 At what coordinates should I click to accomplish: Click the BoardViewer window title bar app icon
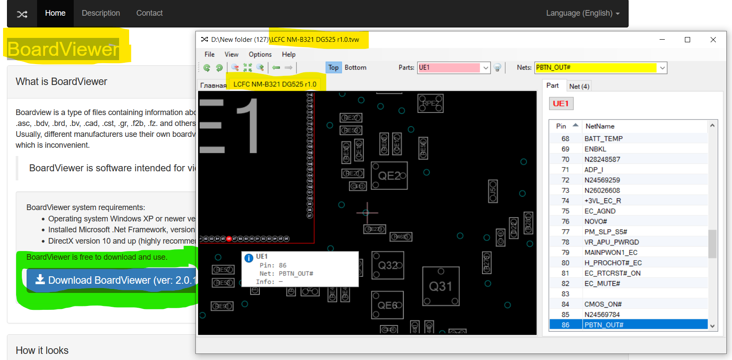point(204,39)
